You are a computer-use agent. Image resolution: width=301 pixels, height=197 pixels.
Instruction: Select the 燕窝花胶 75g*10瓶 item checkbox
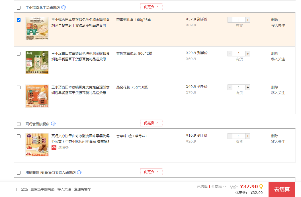(19, 87)
